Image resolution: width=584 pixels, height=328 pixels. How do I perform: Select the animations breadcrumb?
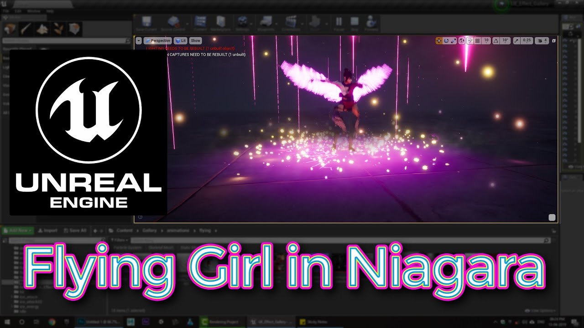(177, 231)
